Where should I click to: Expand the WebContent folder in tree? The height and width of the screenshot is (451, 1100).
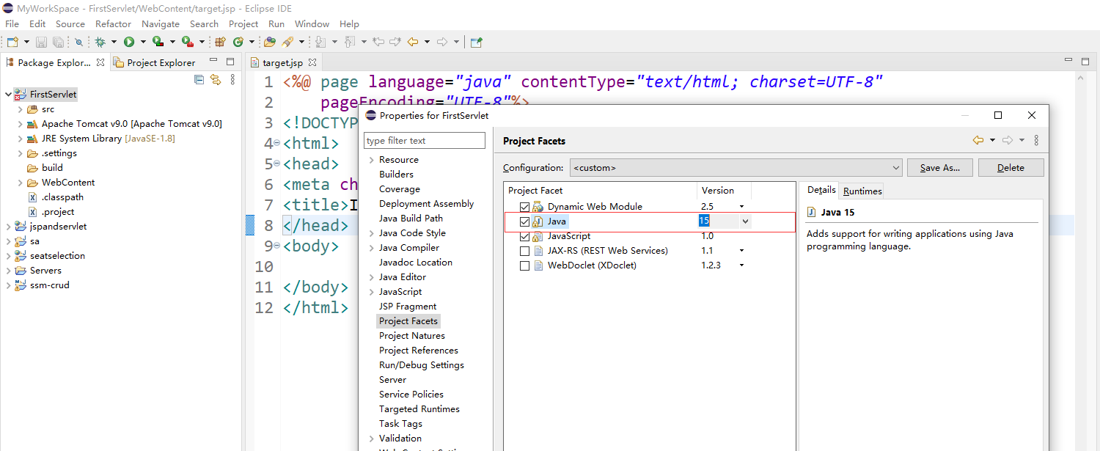pos(21,183)
